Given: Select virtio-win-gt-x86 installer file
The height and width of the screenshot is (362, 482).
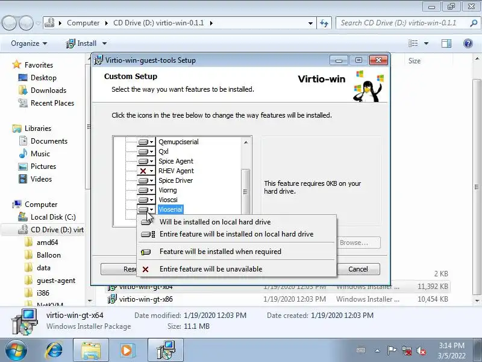Looking at the screenshot, I should [x=146, y=299].
